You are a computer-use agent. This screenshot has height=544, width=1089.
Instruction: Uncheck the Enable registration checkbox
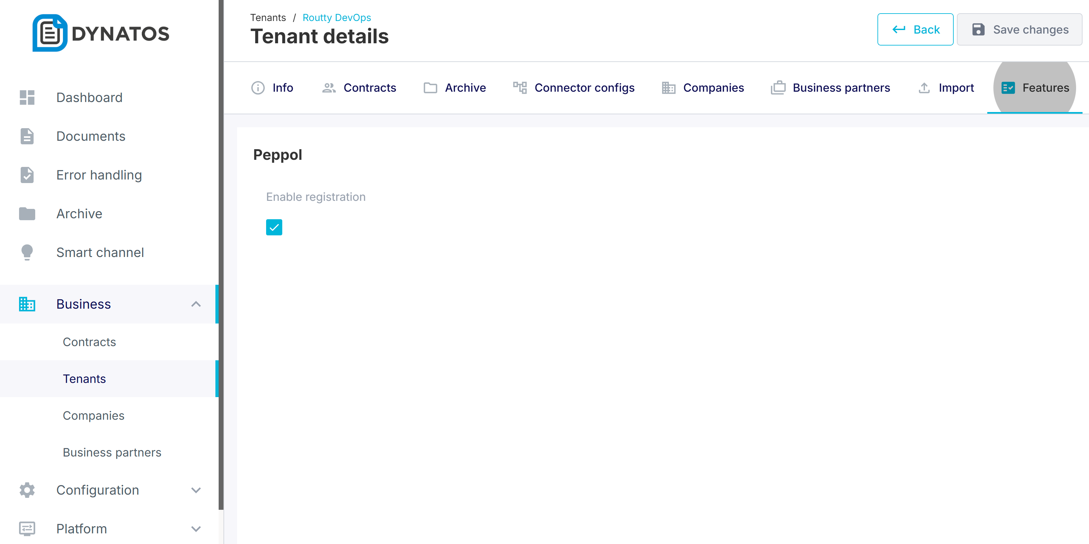pos(274,227)
